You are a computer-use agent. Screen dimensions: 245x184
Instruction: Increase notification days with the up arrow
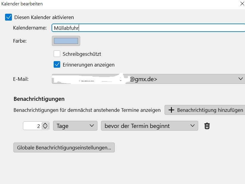click(45, 124)
